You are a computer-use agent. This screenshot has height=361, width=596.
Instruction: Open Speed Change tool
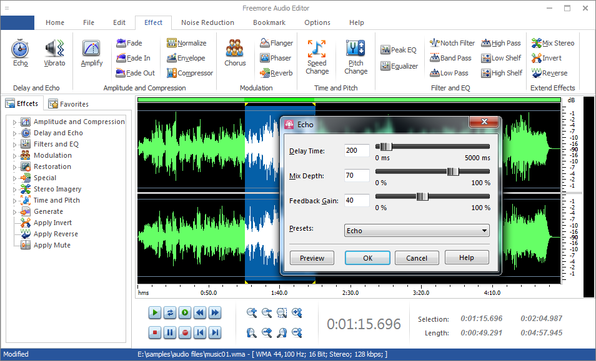[317, 57]
